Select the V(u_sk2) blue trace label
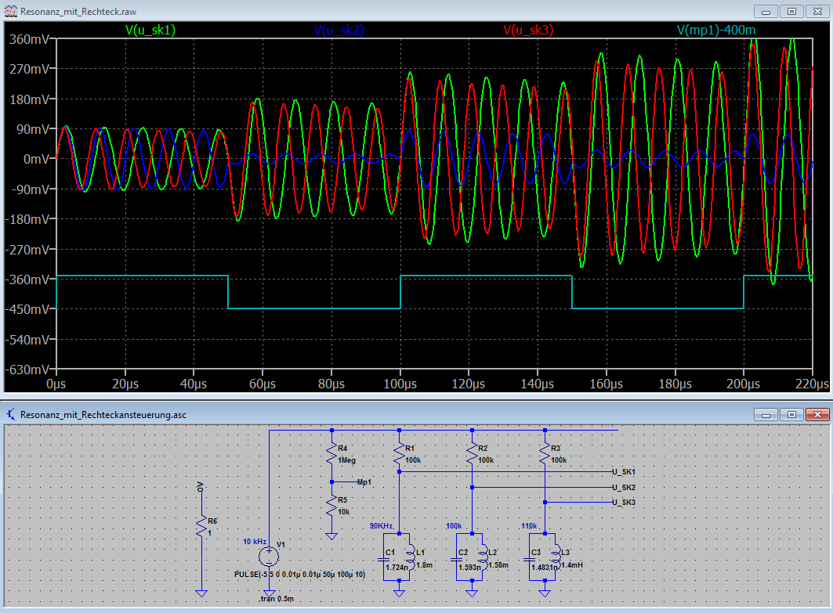 point(339,30)
